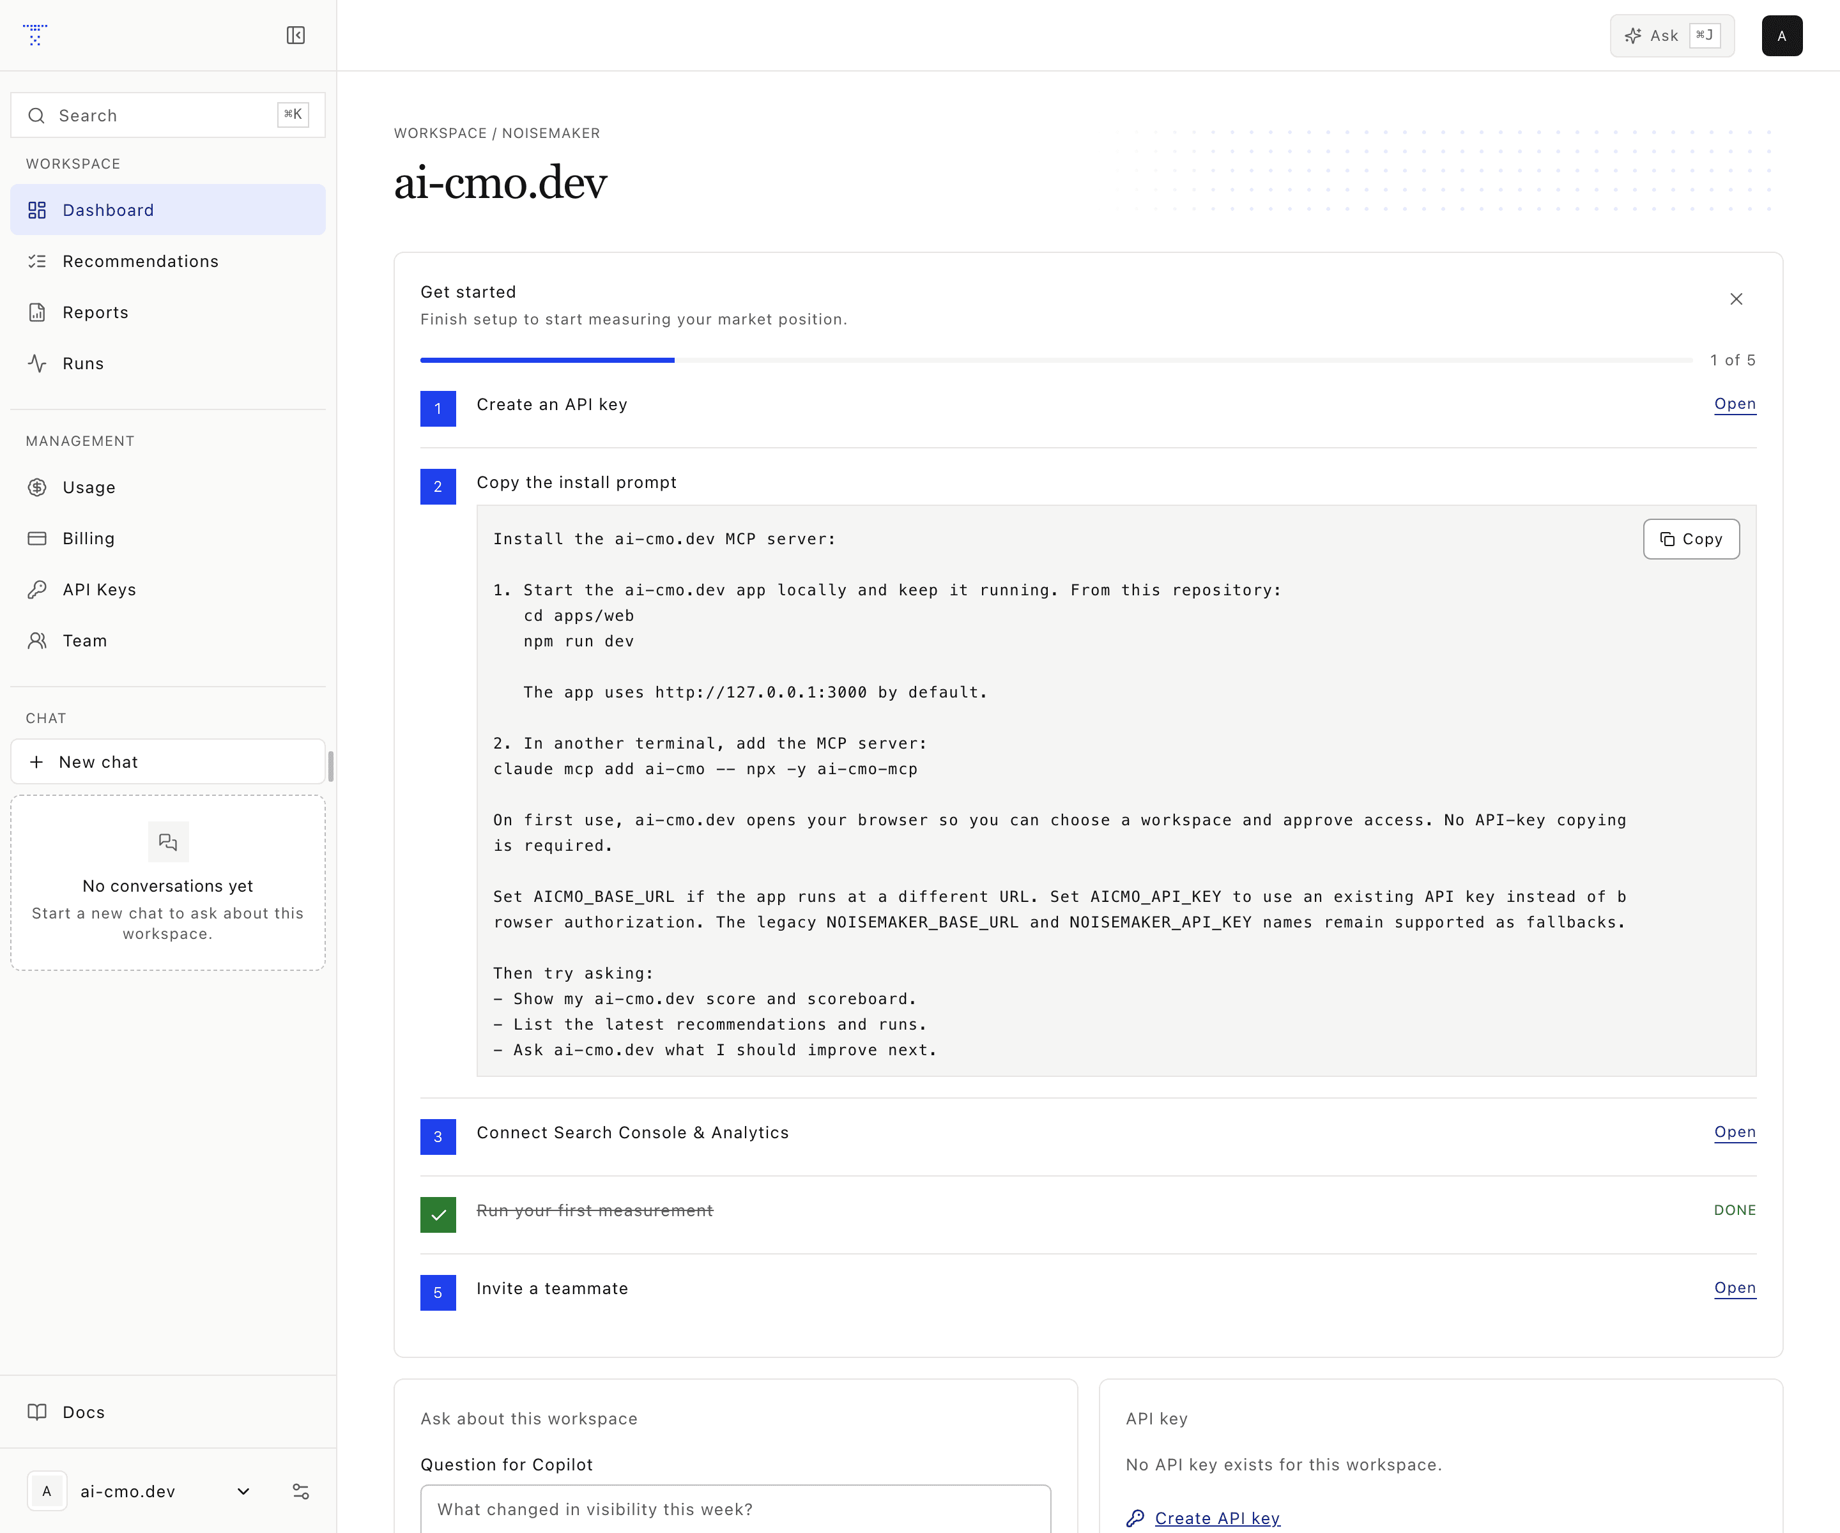Click the "npm run dev" line
Screen dimensions: 1840x1533
click(578, 641)
